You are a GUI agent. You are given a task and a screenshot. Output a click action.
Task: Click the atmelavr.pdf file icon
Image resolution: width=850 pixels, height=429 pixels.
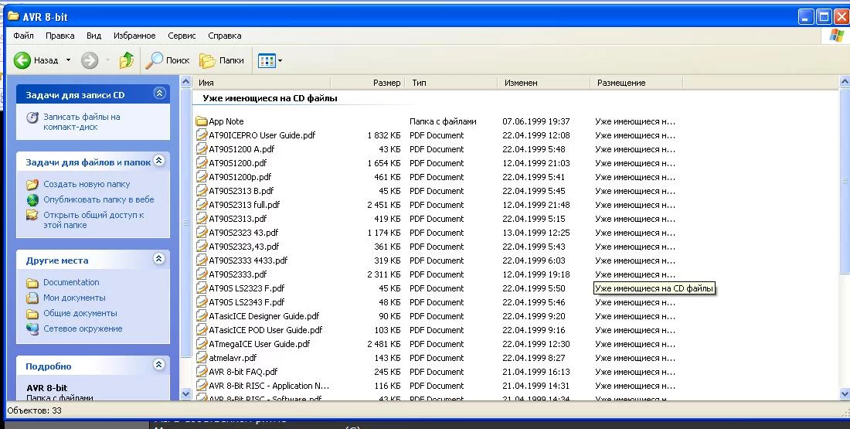pos(202,358)
